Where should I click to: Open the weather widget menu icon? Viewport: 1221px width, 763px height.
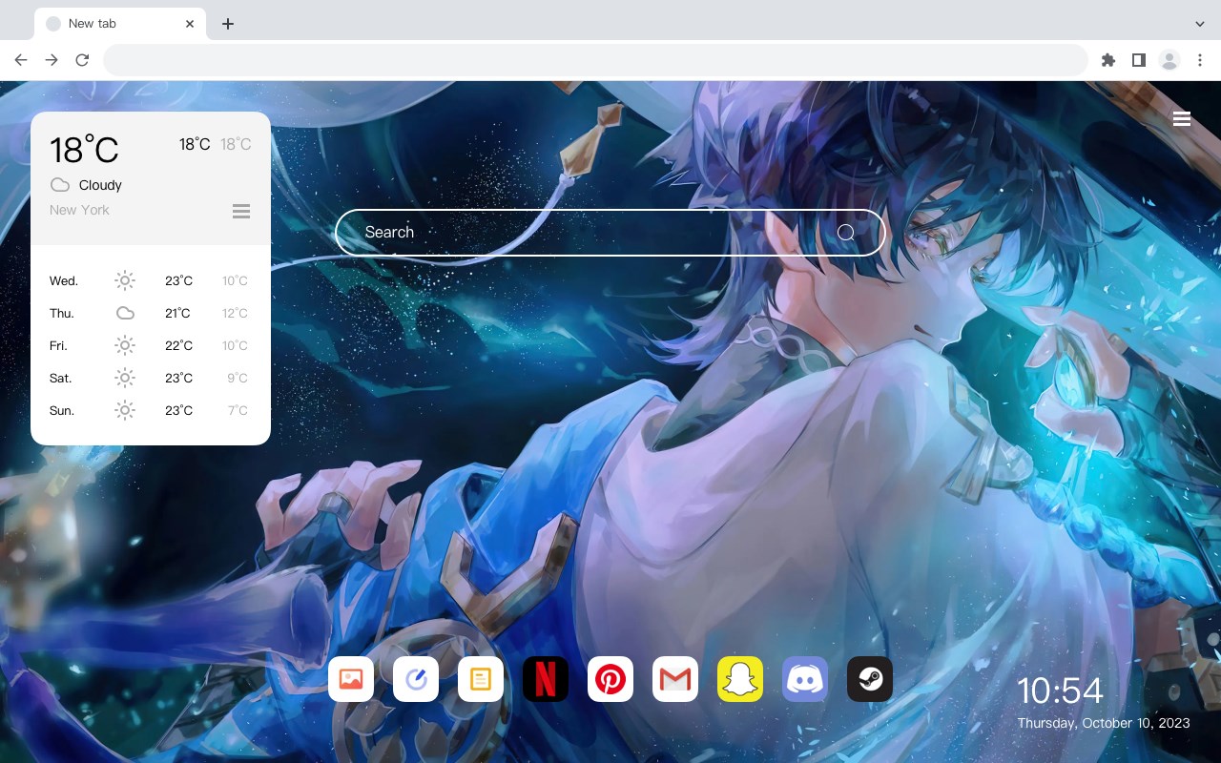click(241, 211)
